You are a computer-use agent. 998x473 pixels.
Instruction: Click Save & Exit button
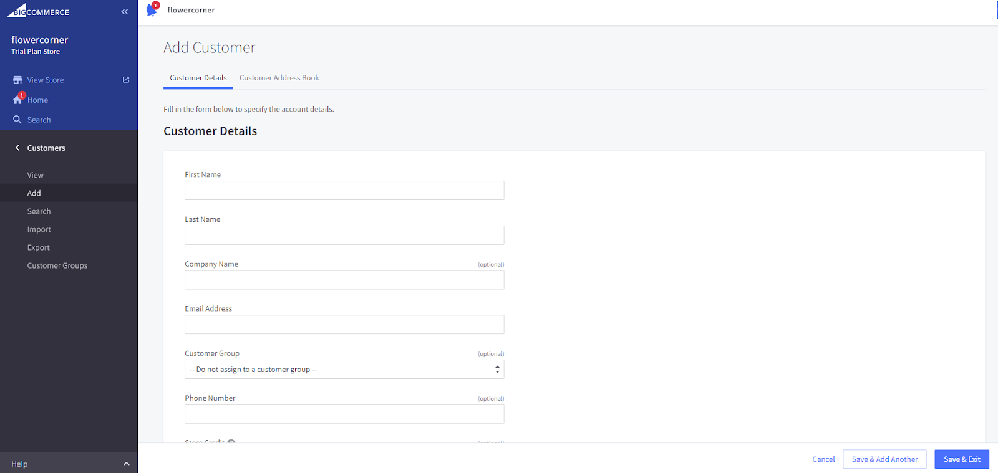point(962,459)
